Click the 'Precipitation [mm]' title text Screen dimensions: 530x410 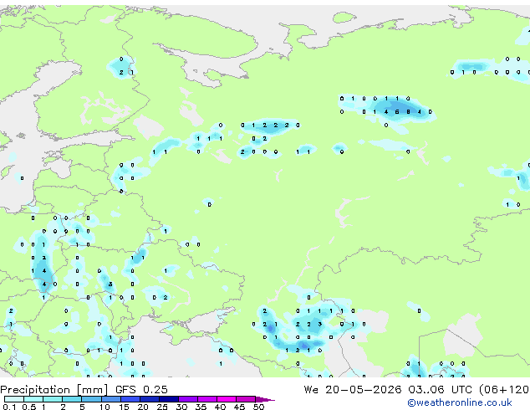point(54,390)
